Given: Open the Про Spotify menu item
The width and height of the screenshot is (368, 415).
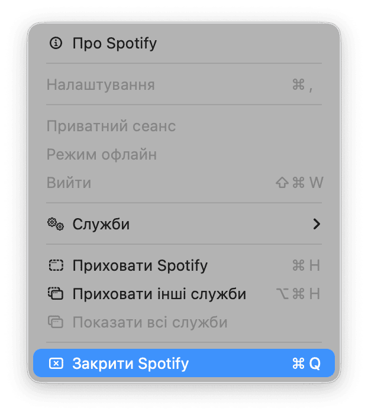Looking at the screenshot, I should click(114, 43).
